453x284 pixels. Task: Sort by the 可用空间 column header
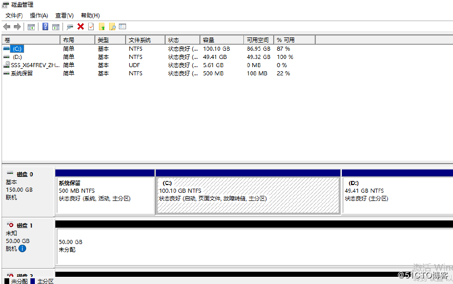(x=259, y=40)
